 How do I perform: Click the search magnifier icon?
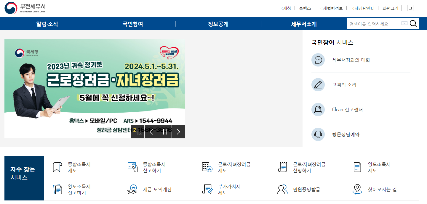(413, 24)
